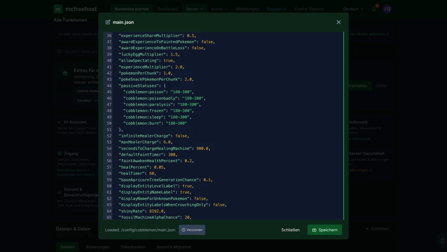Click the "fossilMachineAlphaChance": 20 line
The image size is (447, 252).
(x=155, y=218)
